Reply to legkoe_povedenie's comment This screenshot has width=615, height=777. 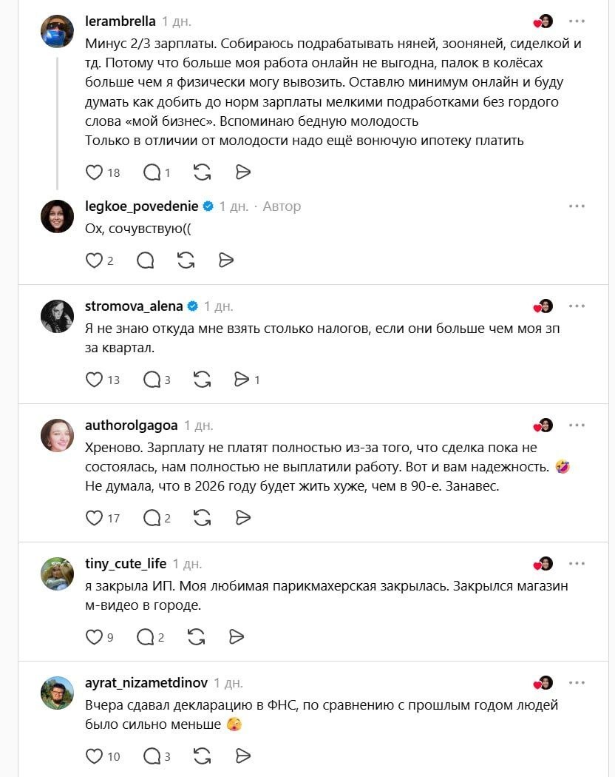146,260
